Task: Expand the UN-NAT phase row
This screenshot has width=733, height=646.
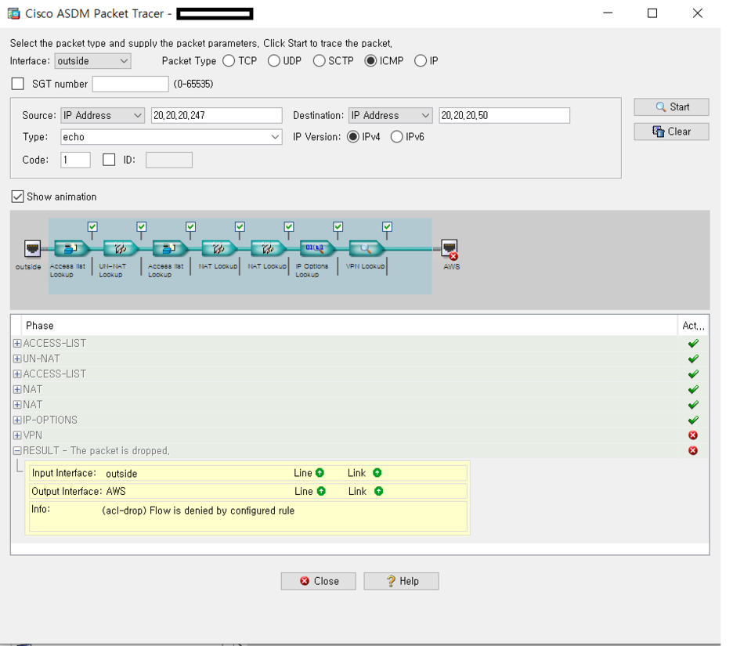Action: [x=17, y=359]
